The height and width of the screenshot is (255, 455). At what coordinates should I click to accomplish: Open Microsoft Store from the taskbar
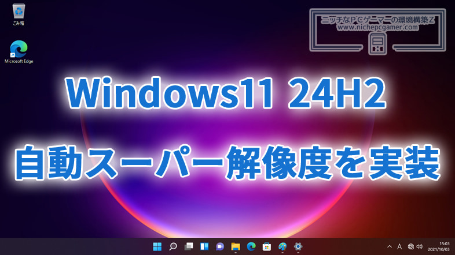267,246
